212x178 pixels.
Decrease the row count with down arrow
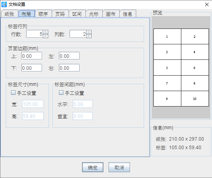pyautogui.click(x=46, y=36)
